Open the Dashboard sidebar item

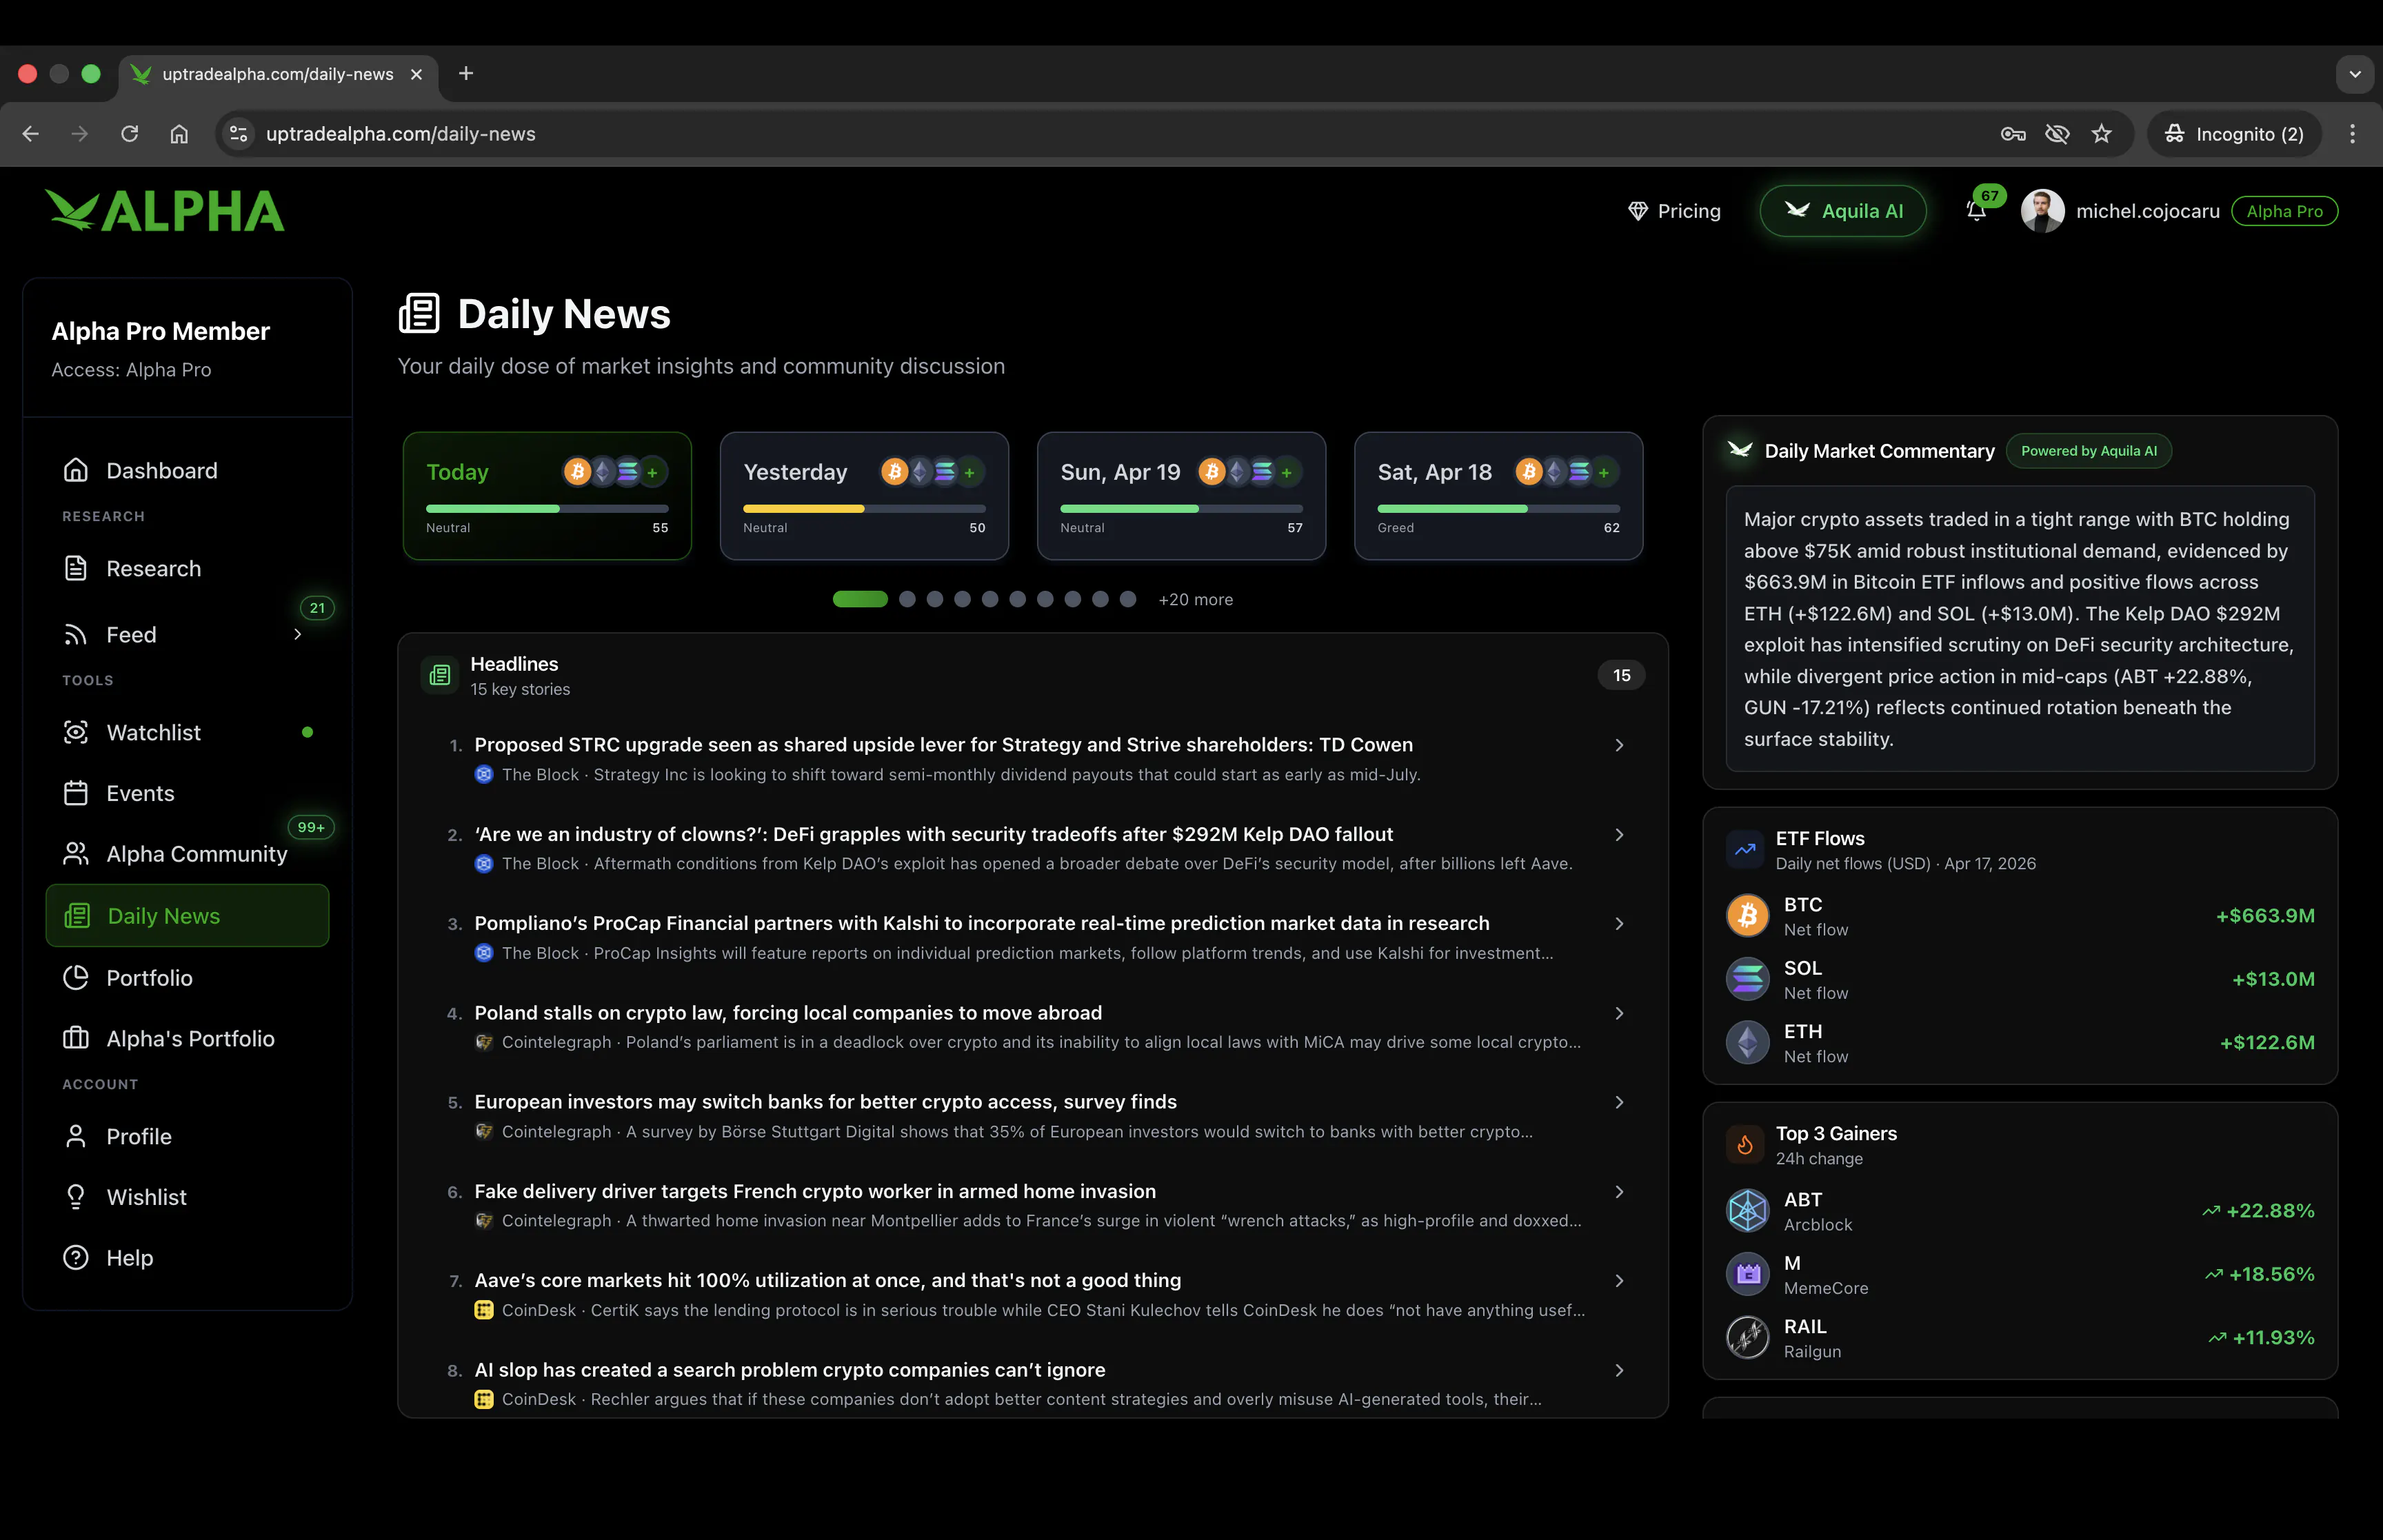[187, 470]
